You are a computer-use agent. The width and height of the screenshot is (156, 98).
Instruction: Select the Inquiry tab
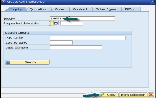pos(16,9)
